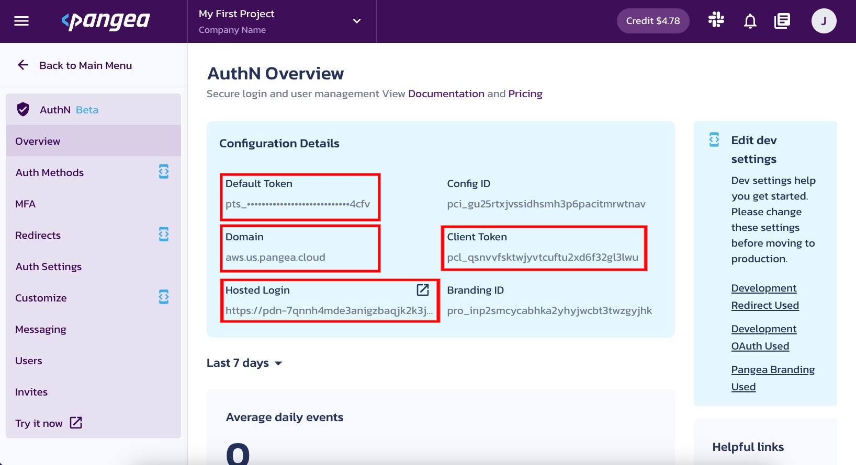Click the Client Token value
Viewport: 856px width, 465px height.
point(543,257)
